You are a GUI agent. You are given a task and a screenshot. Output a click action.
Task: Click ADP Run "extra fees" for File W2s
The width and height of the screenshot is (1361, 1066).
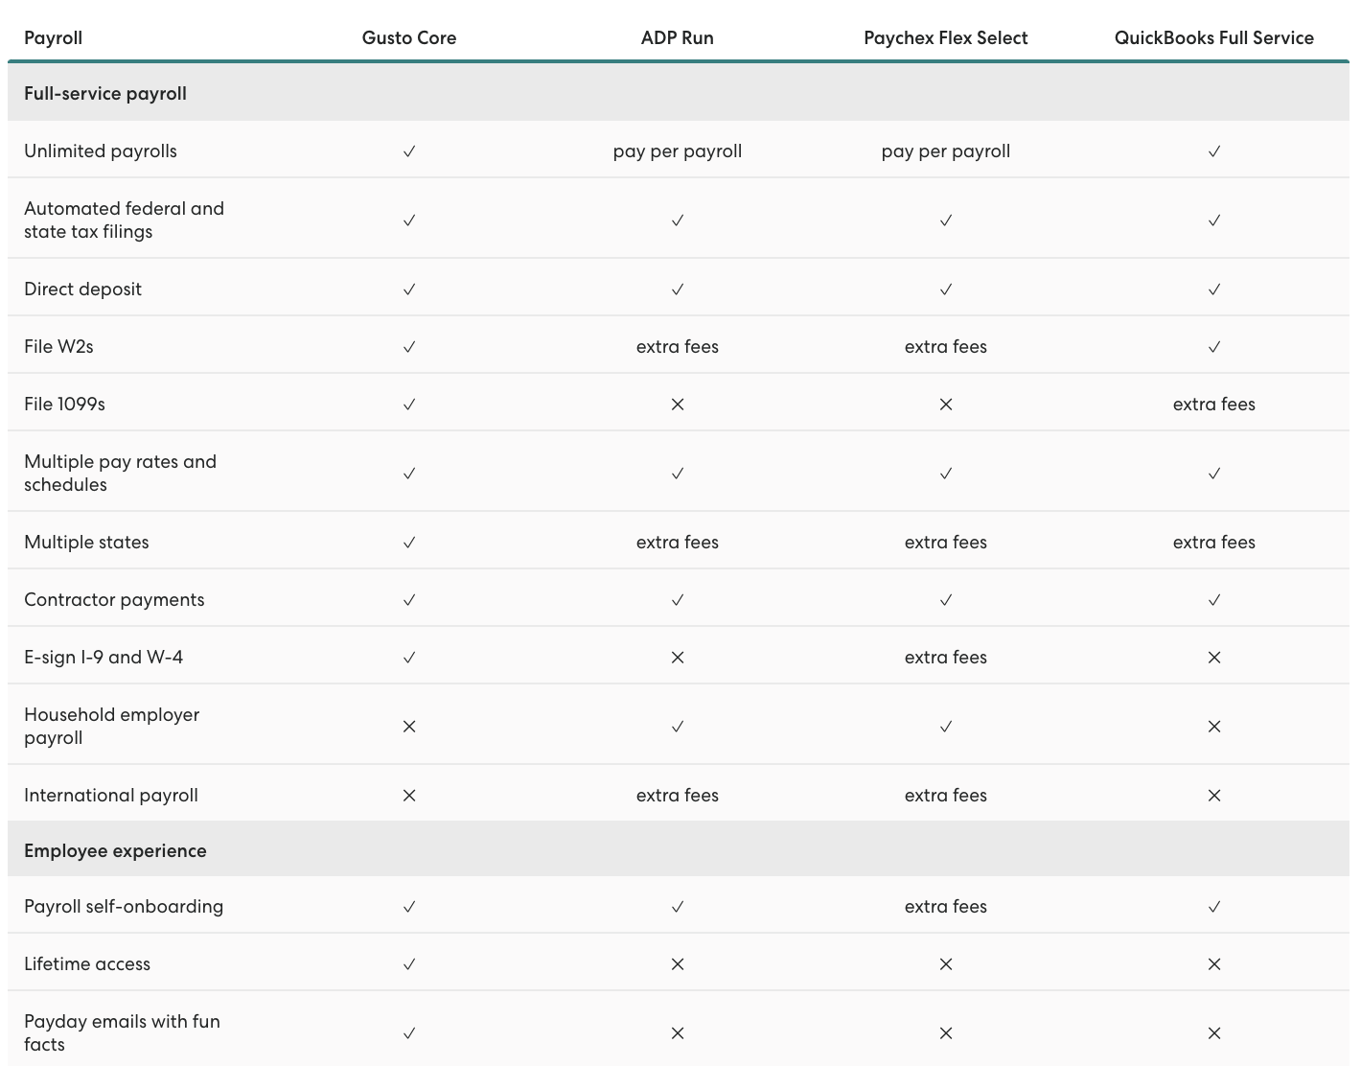point(678,347)
